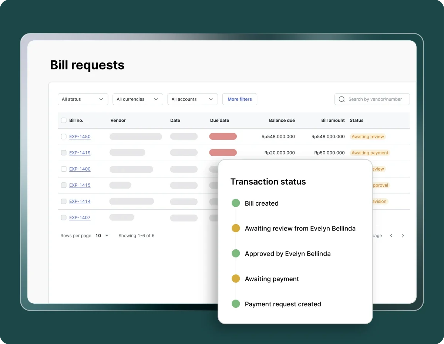Click the red due date badge for EXP-1450
The image size is (444, 344).
point(223,136)
